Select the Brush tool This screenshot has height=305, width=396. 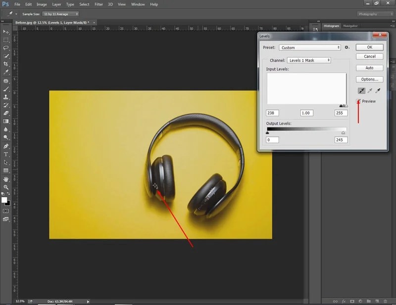click(x=5, y=89)
